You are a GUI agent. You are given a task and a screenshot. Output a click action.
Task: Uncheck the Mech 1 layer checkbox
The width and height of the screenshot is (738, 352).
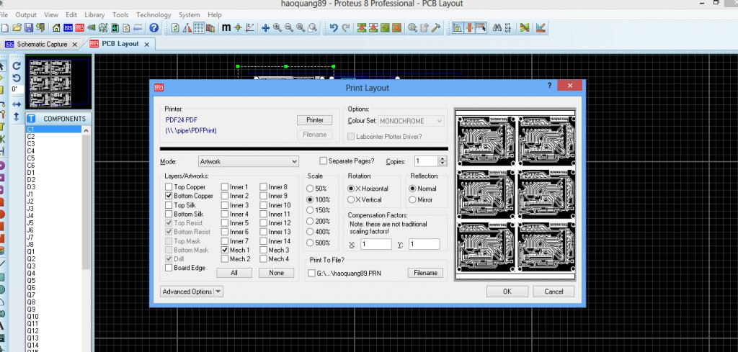click(x=225, y=250)
